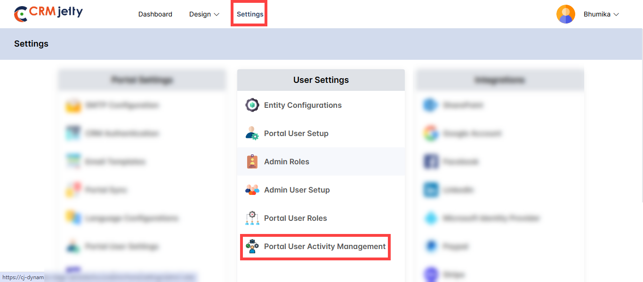
Task: Click the Google Account integration icon
Action: 431,133
